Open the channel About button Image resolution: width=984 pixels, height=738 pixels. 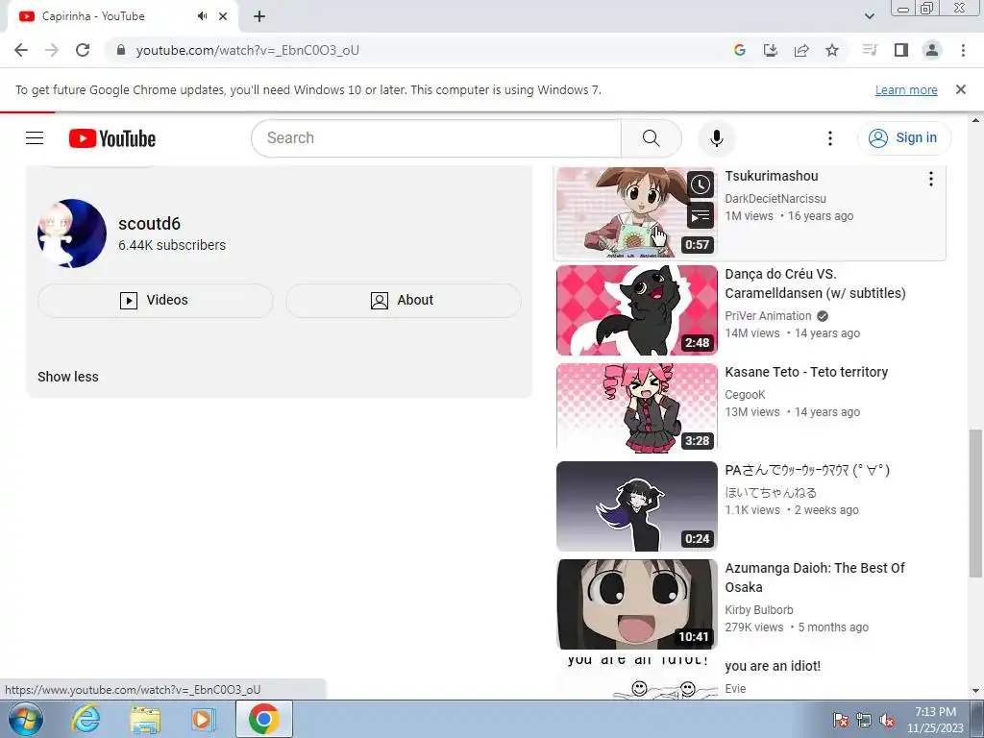tap(403, 300)
